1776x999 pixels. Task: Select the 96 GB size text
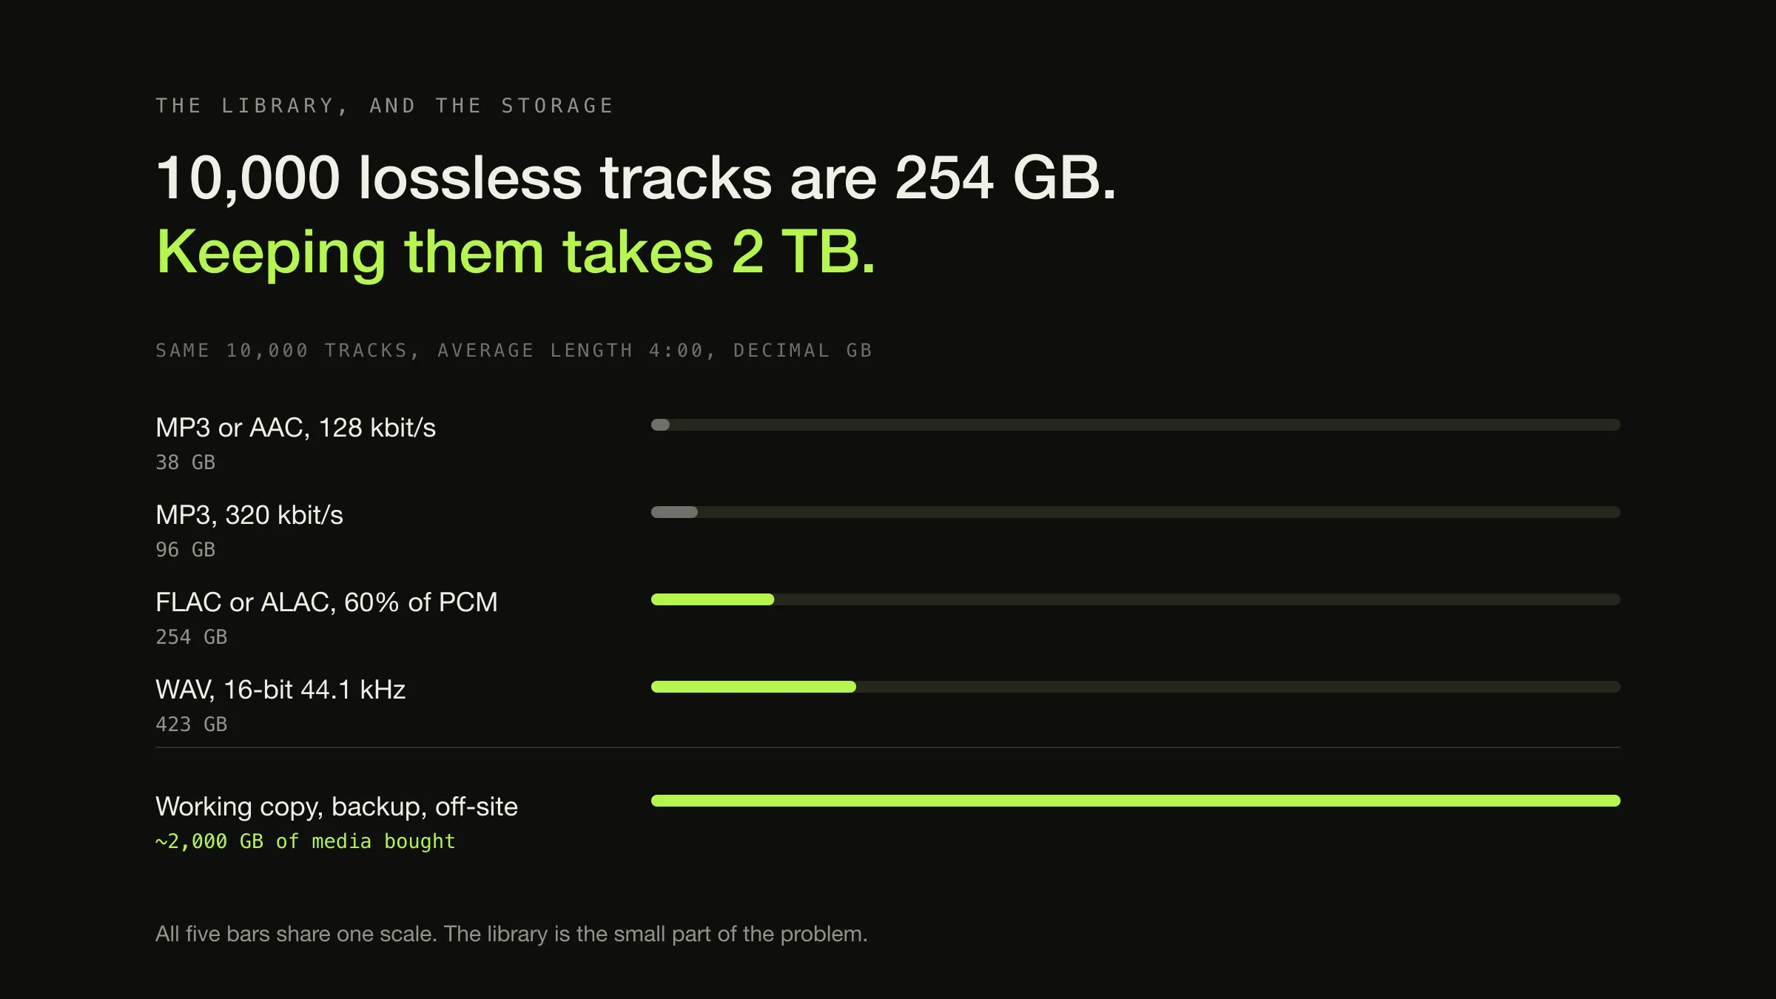point(185,550)
